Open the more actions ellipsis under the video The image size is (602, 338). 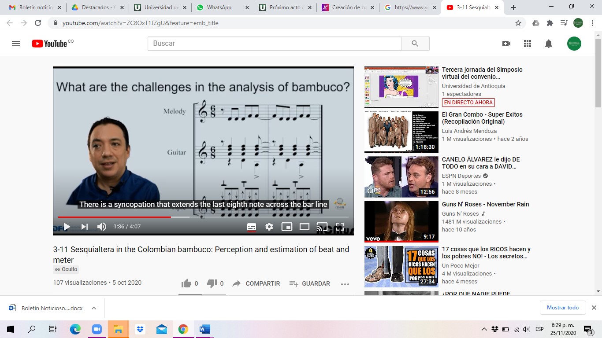point(345,284)
